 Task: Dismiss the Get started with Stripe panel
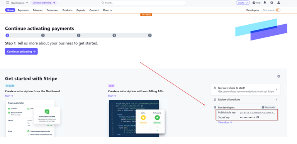pos(278,76)
